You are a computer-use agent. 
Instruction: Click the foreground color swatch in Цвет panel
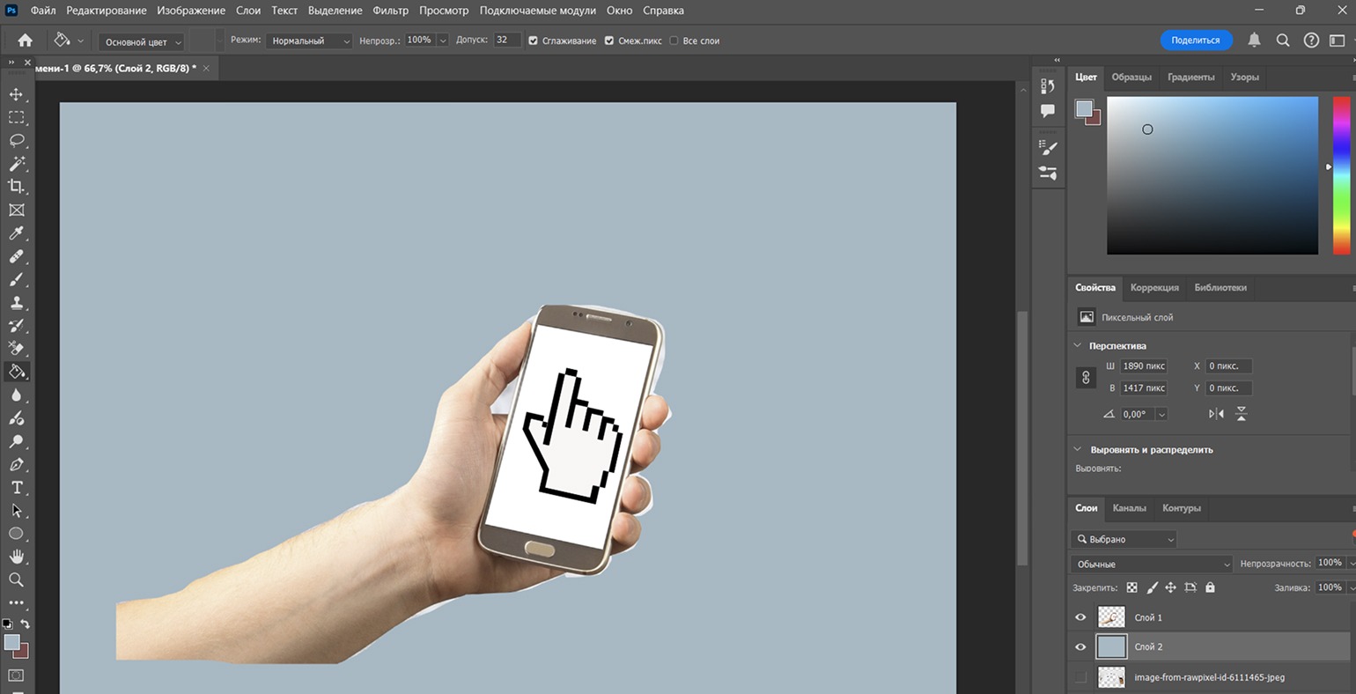coord(1084,108)
